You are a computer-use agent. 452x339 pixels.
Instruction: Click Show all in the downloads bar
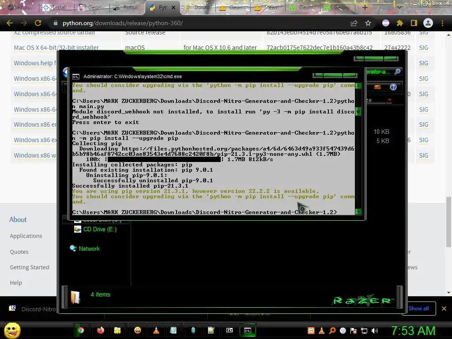[x=418, y=309]
